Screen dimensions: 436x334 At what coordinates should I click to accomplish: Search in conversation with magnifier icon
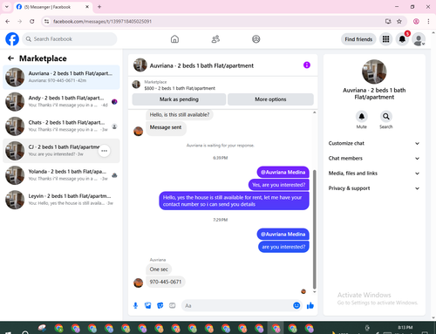coord(386,117)
